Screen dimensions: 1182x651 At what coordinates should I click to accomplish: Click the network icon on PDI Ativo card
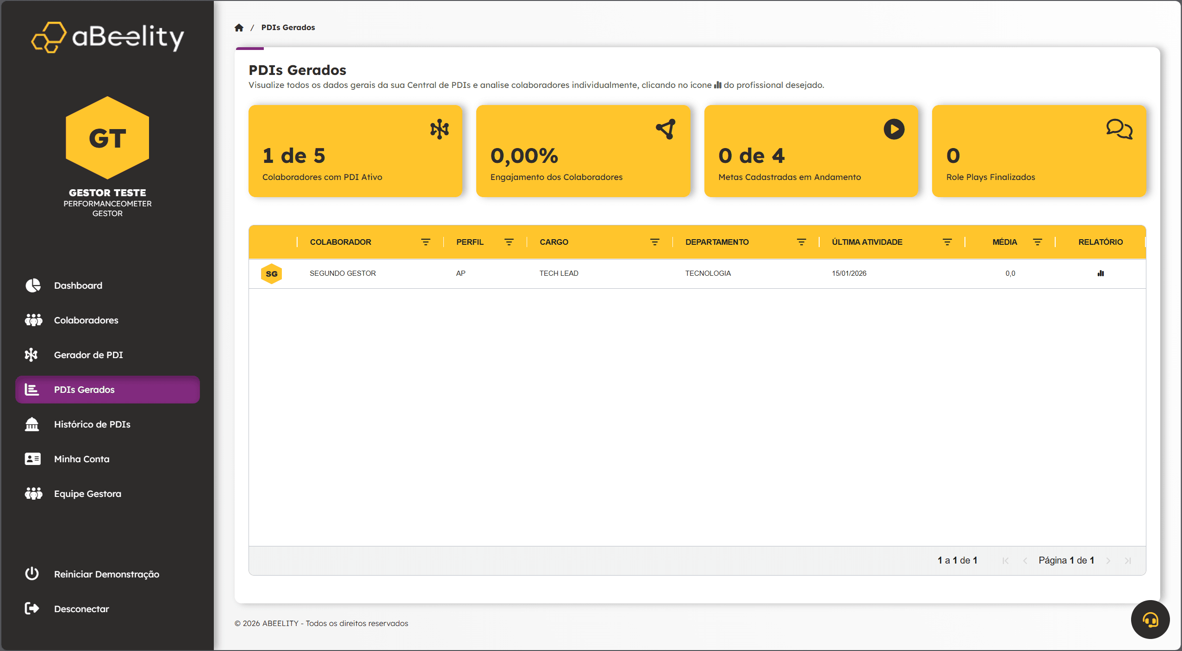pyautogui.click(x=439, y=129)
